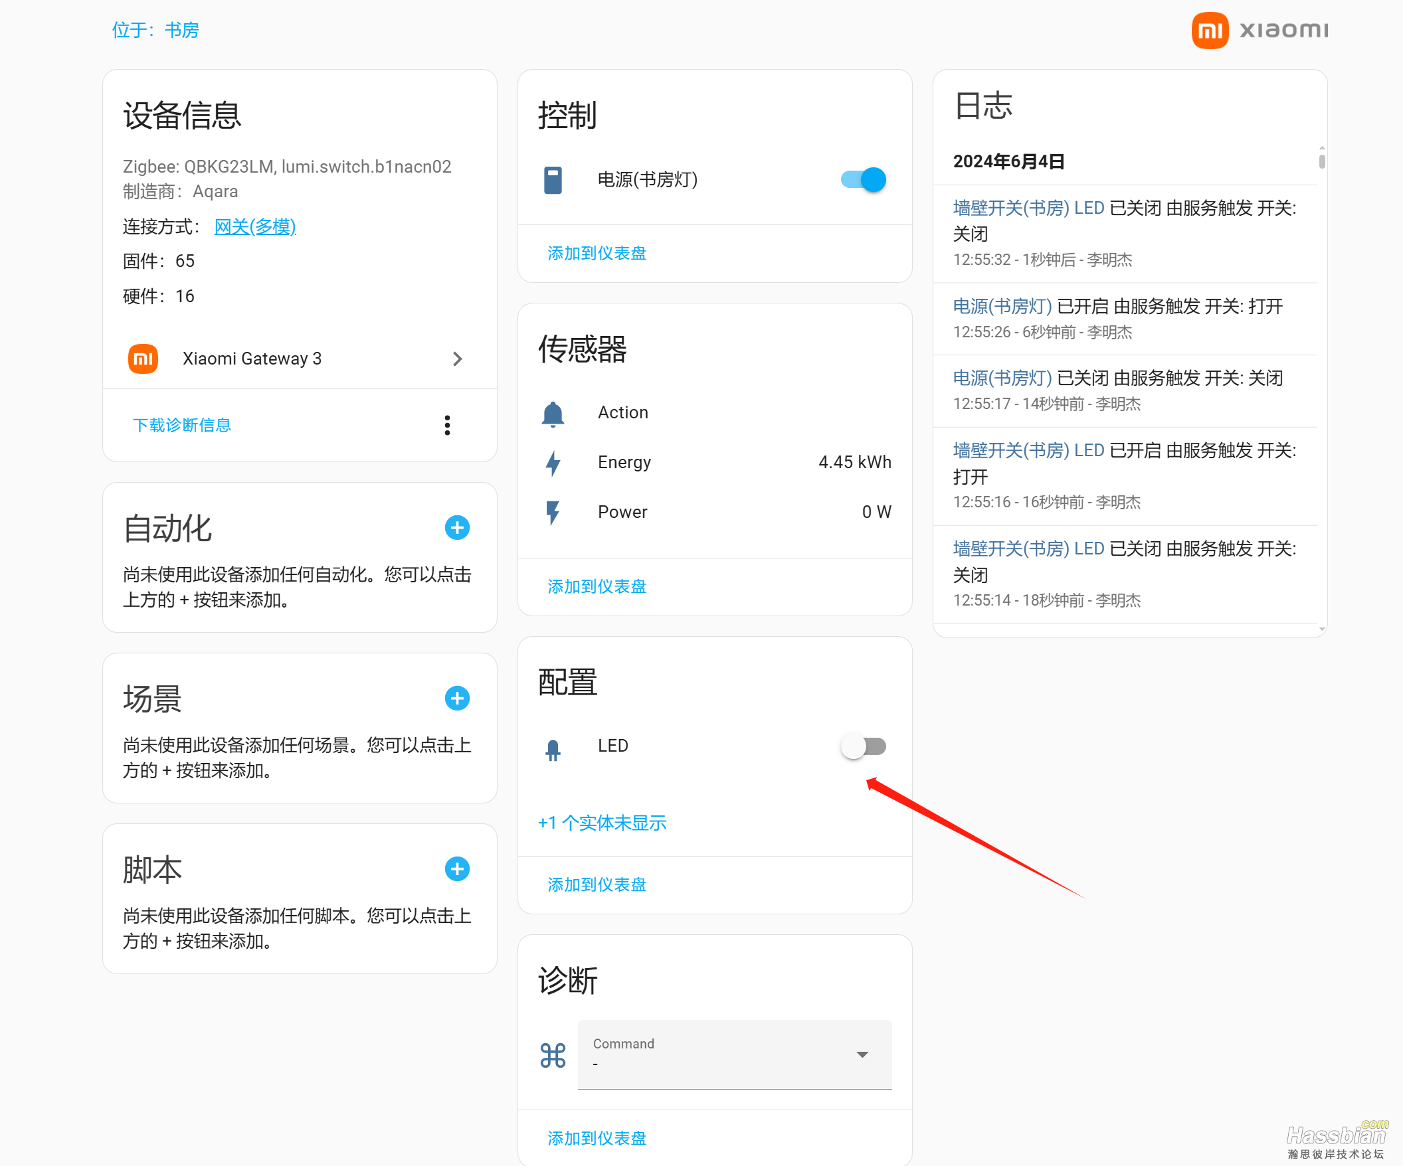Click the Xiaomi Gateway 3 integration row
Screen dimensions: 1403x1166
click(300, 359)
